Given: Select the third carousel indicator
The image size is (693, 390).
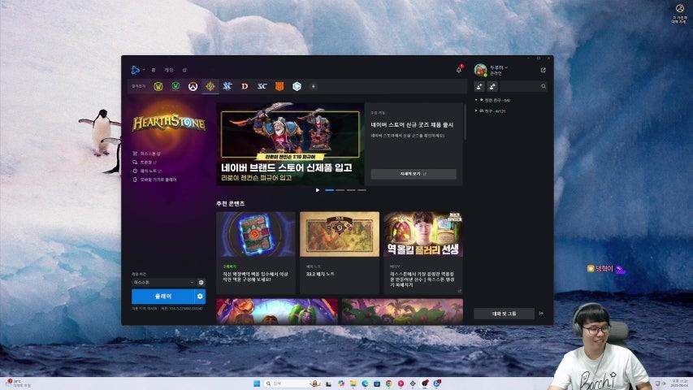Looking at the screenshot, I should tap(351, 190).
